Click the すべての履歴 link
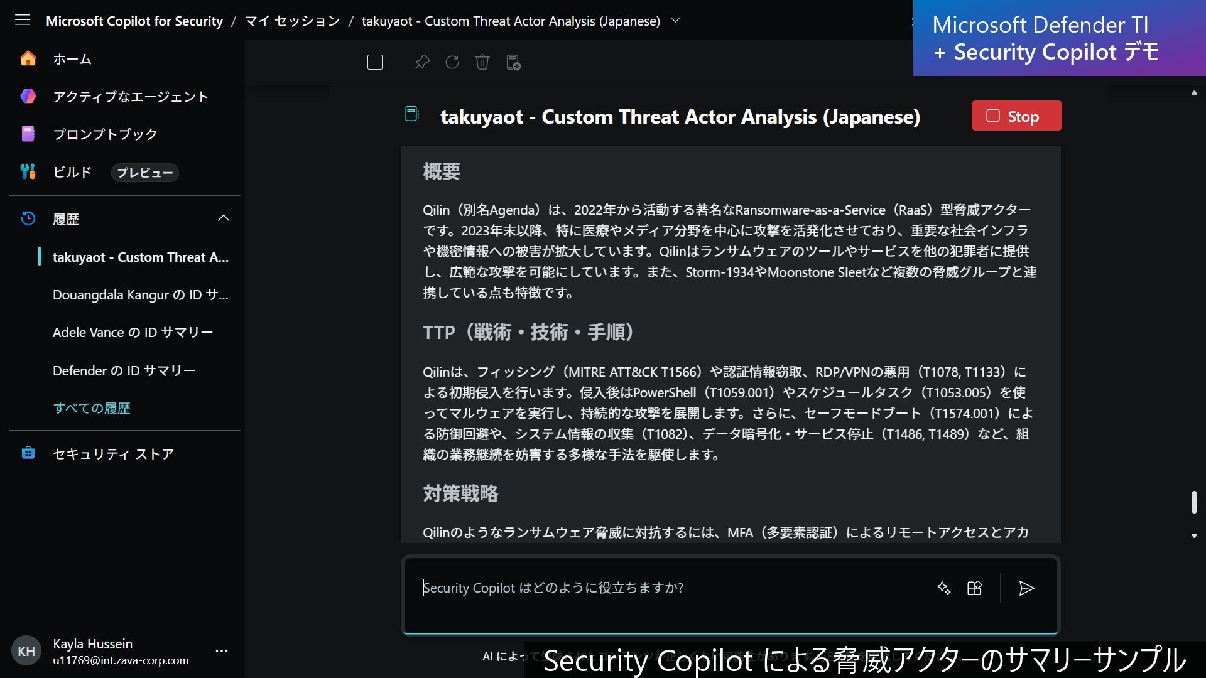This screenshot has height=678, width=1206. [x=92, y=408]
